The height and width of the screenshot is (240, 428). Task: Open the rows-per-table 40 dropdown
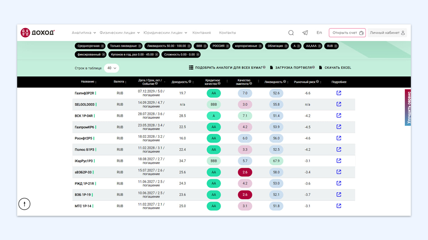pyautogui.click(x=112, y=68)
